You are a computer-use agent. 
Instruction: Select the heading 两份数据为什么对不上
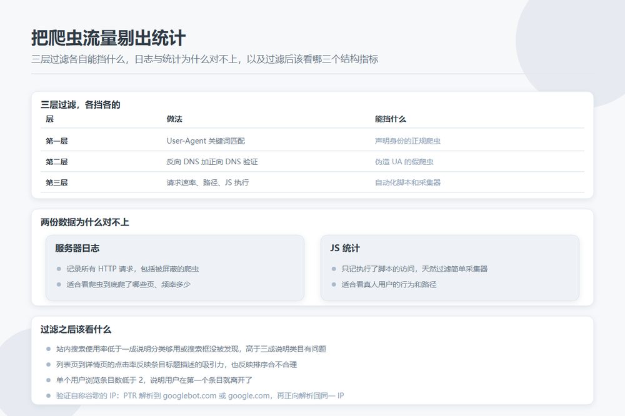pos(84,222)
